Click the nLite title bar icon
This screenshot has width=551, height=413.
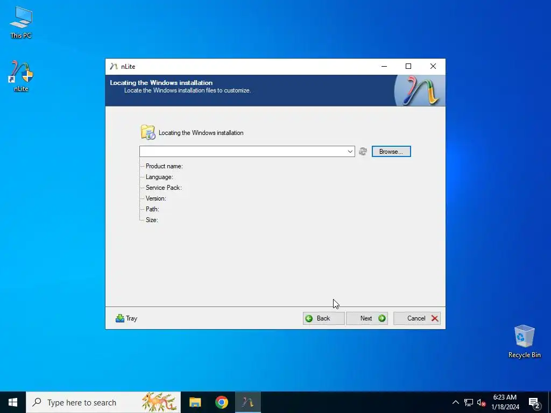tap(114, 66)
